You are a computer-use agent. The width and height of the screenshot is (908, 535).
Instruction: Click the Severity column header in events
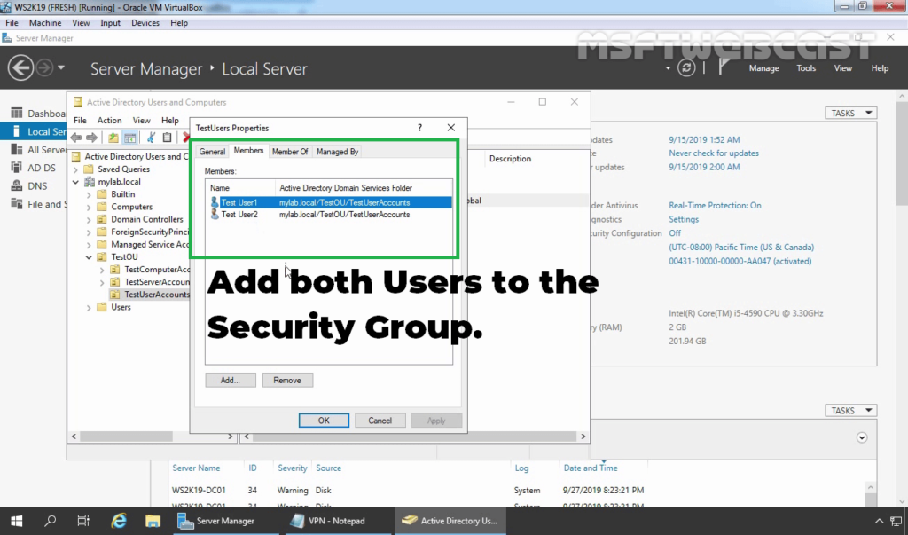pos(293,468)
